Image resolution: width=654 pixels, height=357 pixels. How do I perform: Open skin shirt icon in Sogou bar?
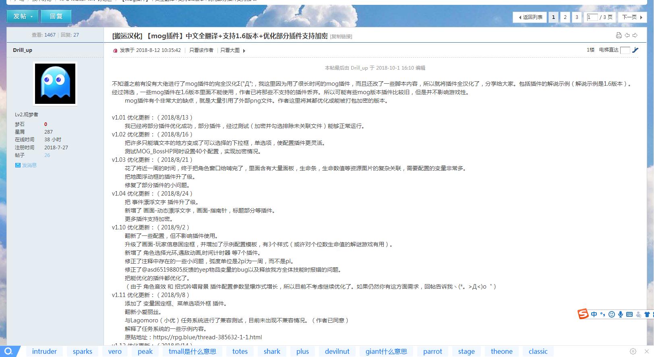click(647, 314)
